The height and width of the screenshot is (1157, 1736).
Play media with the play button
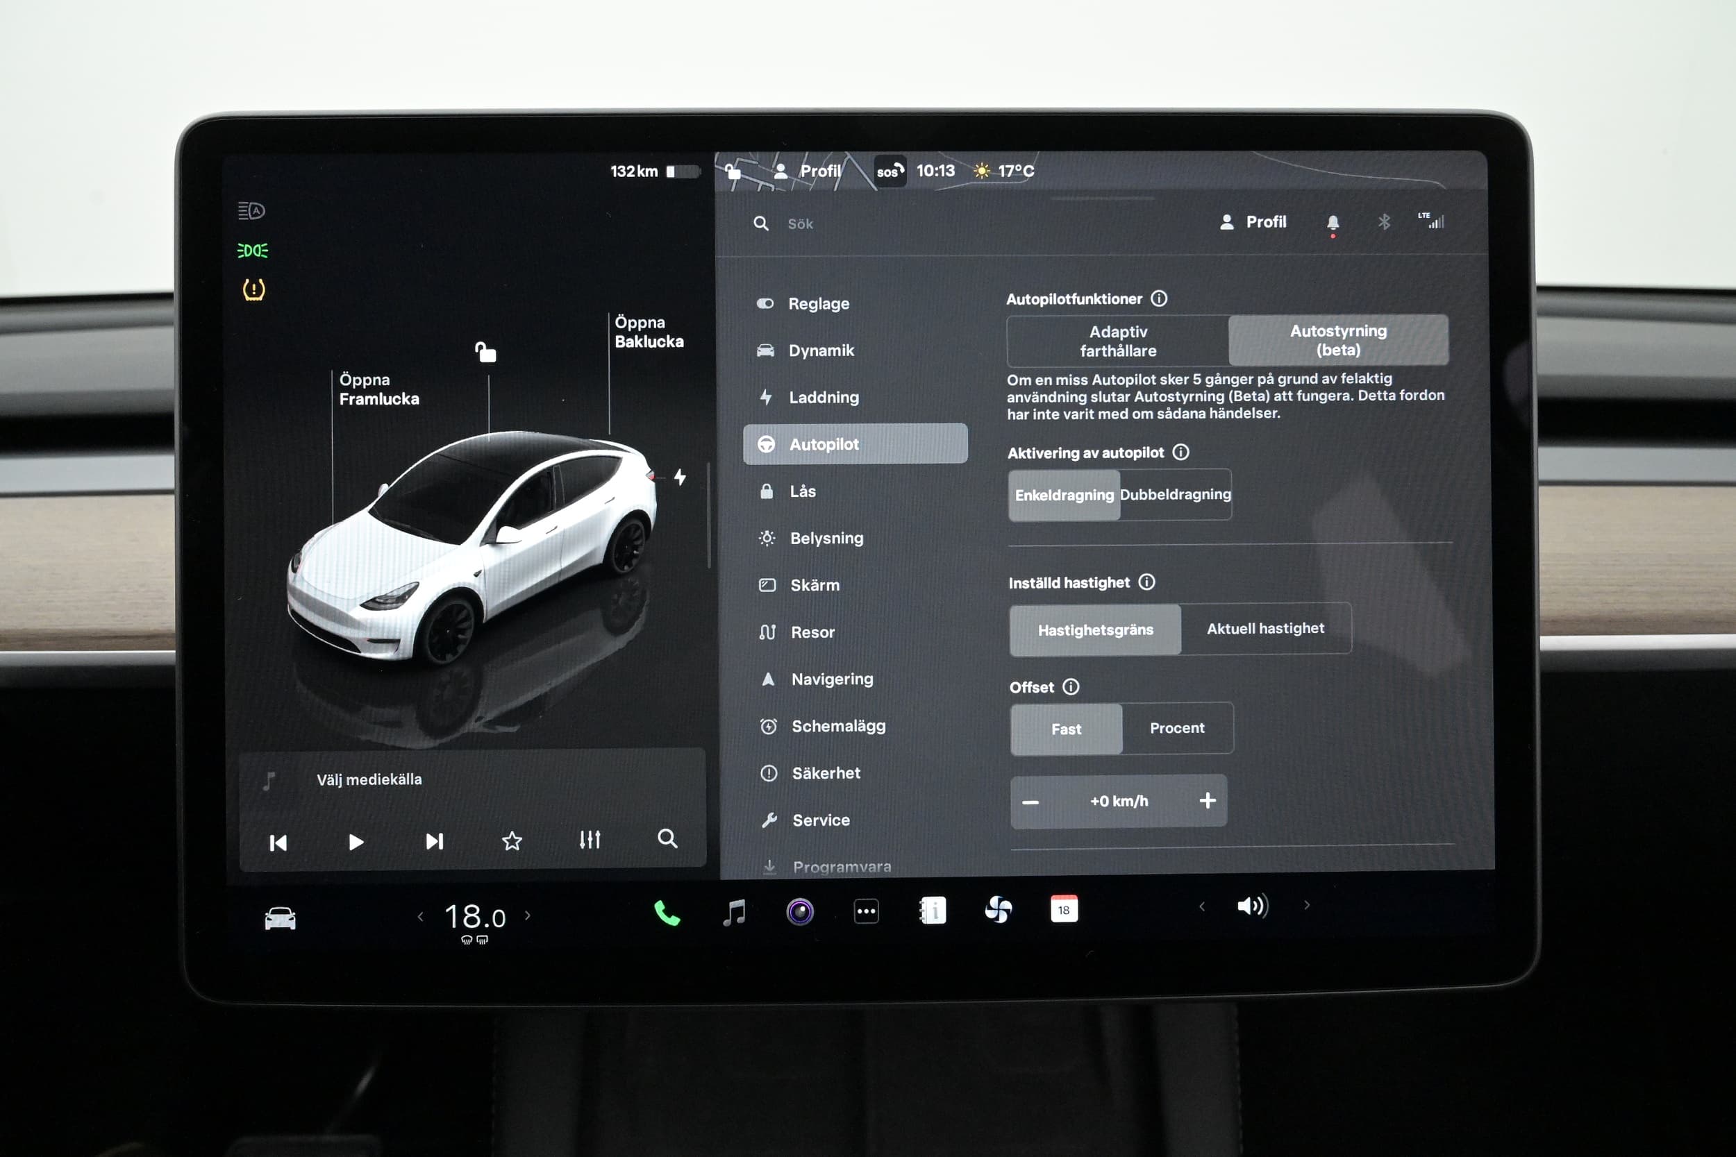[x=356, y=842]
